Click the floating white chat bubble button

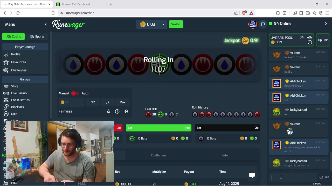[x=252, y=175]
